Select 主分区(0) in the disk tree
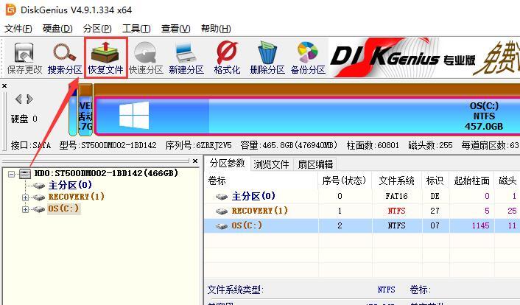 click(x=70, y=185)
